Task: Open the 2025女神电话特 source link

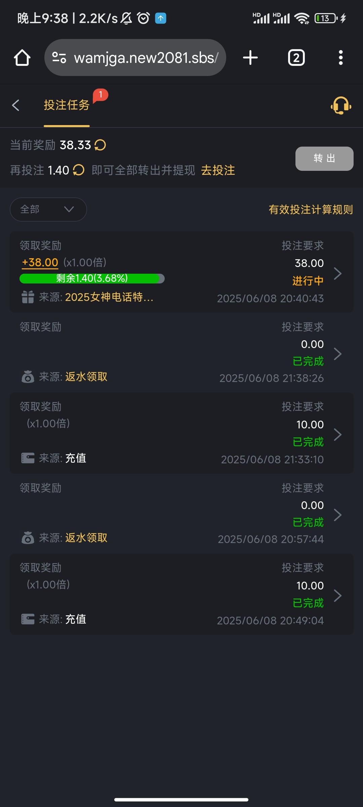Action: pyautogui.click(x=109, y=297)
